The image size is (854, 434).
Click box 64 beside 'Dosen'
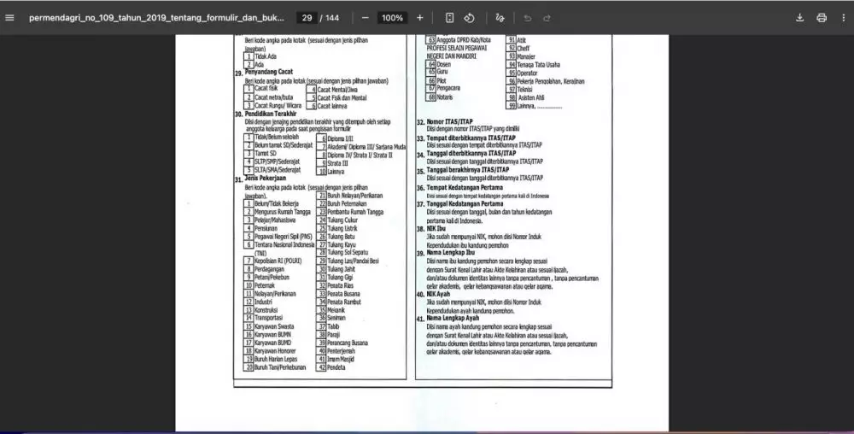click(x=431, y=64)
